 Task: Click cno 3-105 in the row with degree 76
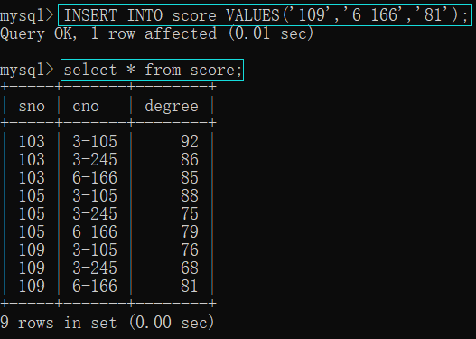(x=95, y=250)
